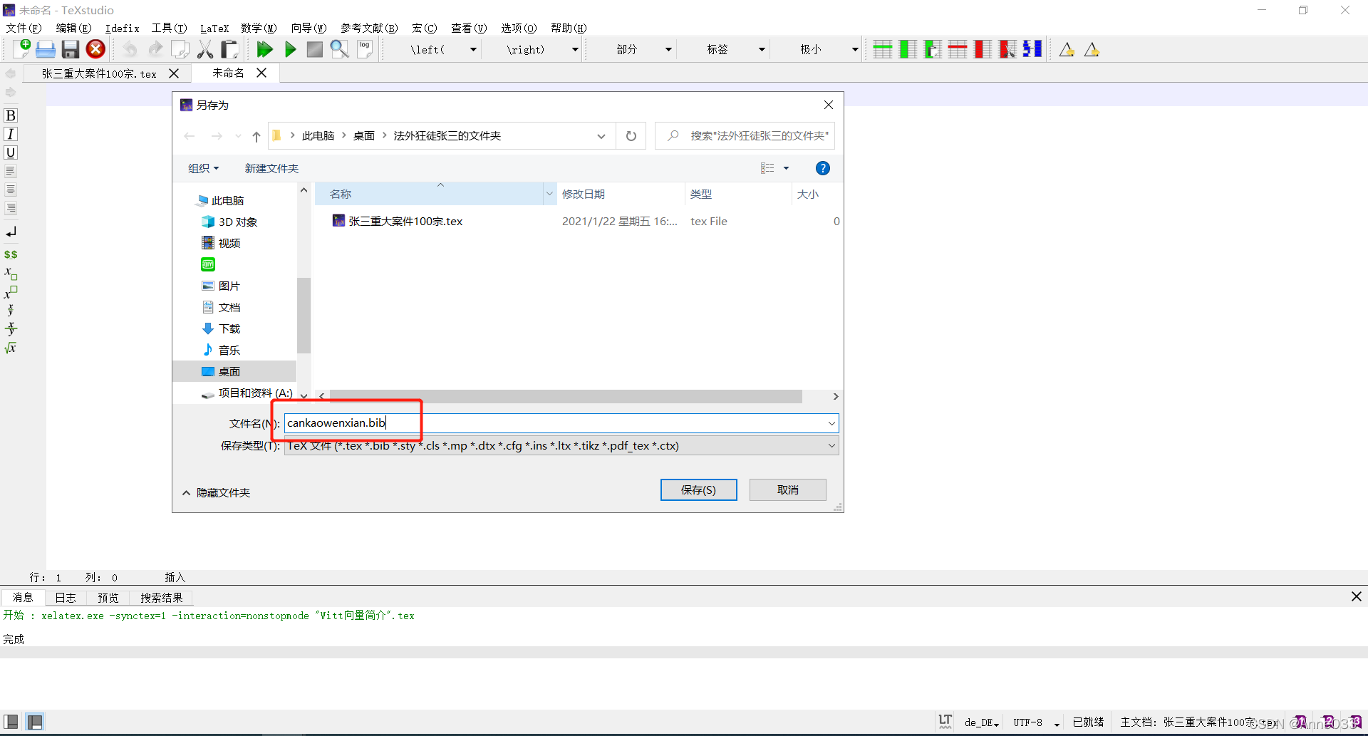Collapse folders via 隐藏文件夹
The width and height of the screenshot is (1368, 736).
click(x=217, y=492)
